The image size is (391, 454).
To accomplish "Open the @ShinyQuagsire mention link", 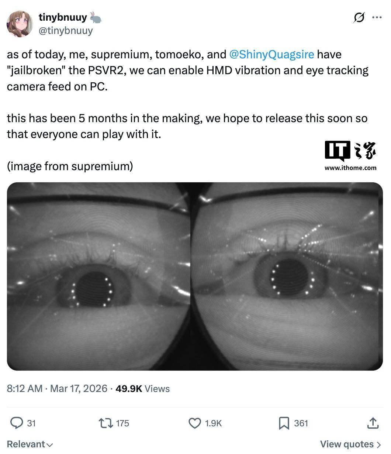I will click(271, 55).
